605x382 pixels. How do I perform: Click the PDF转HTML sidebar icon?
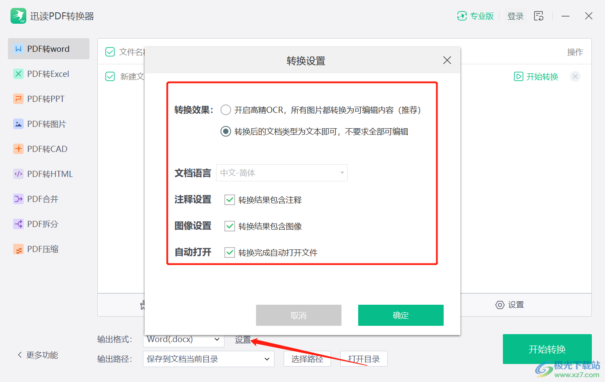18,174
